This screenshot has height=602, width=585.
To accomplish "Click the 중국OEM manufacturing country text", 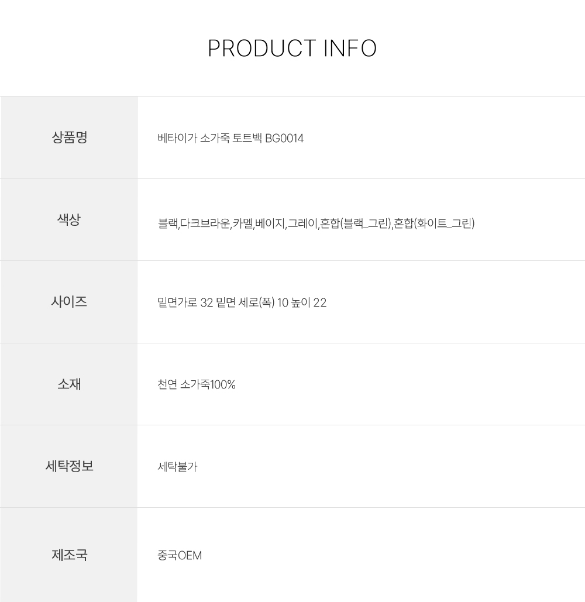I will point(180,555).
